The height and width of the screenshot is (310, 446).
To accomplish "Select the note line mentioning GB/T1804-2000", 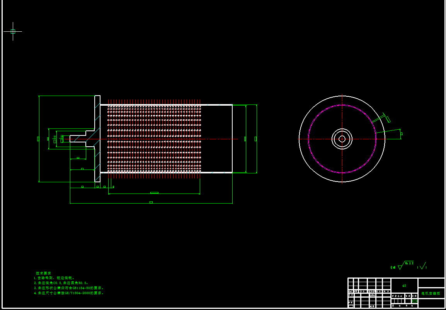I will click(68, 293).
